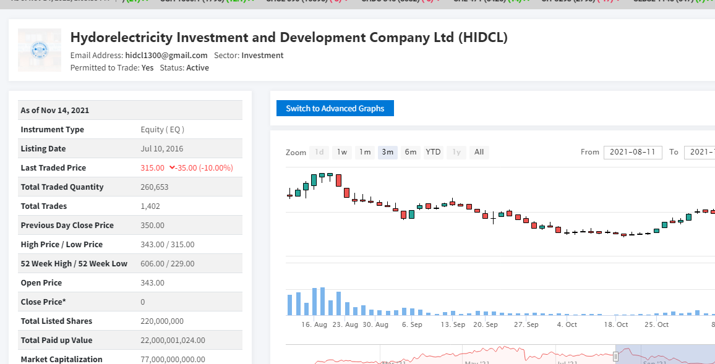The height and width of the screenshot is (364, 715).
Task: Click the Instrument Type row label
Action: (53, 129)
